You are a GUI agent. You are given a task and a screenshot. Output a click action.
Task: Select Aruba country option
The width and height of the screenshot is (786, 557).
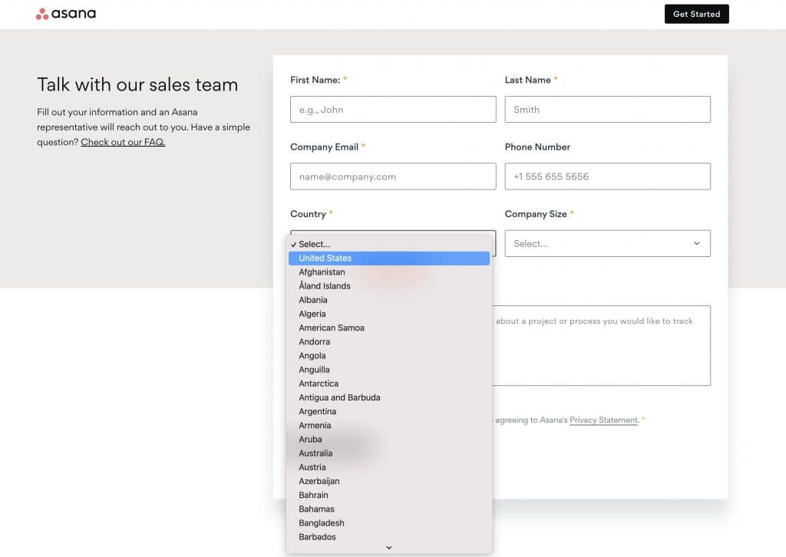coord(389,440)
